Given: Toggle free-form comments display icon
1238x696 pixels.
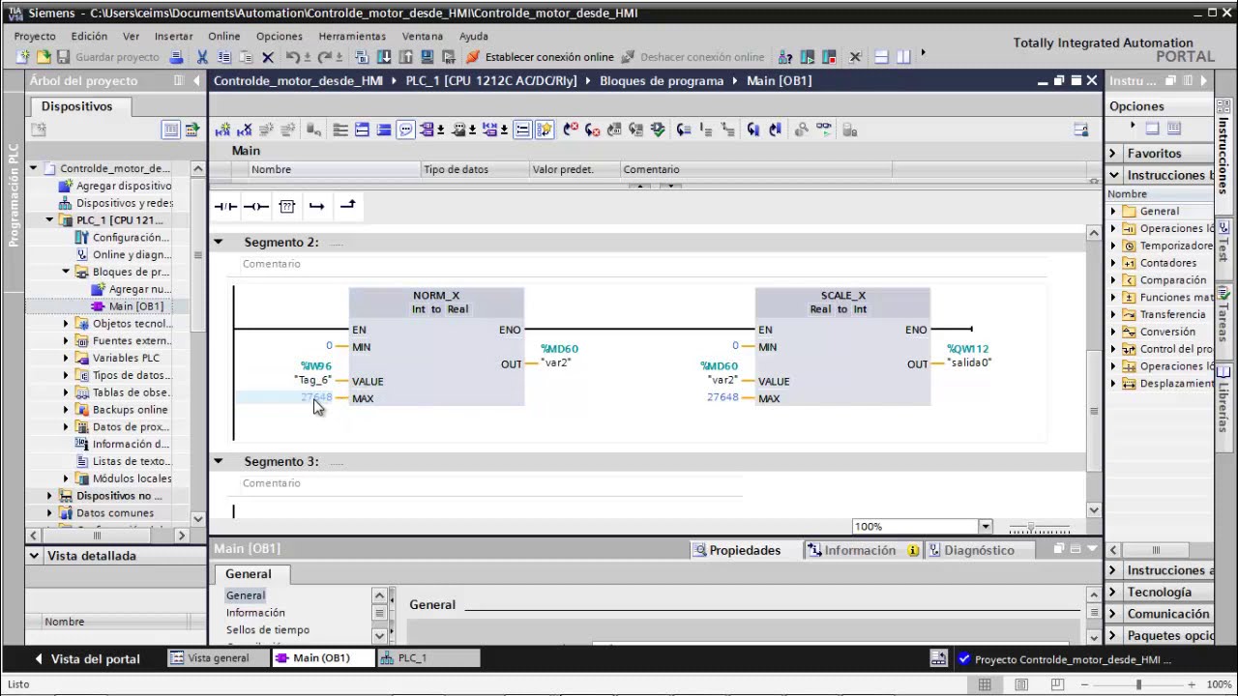Looking at the screenshot, I should tap(405, 130).
